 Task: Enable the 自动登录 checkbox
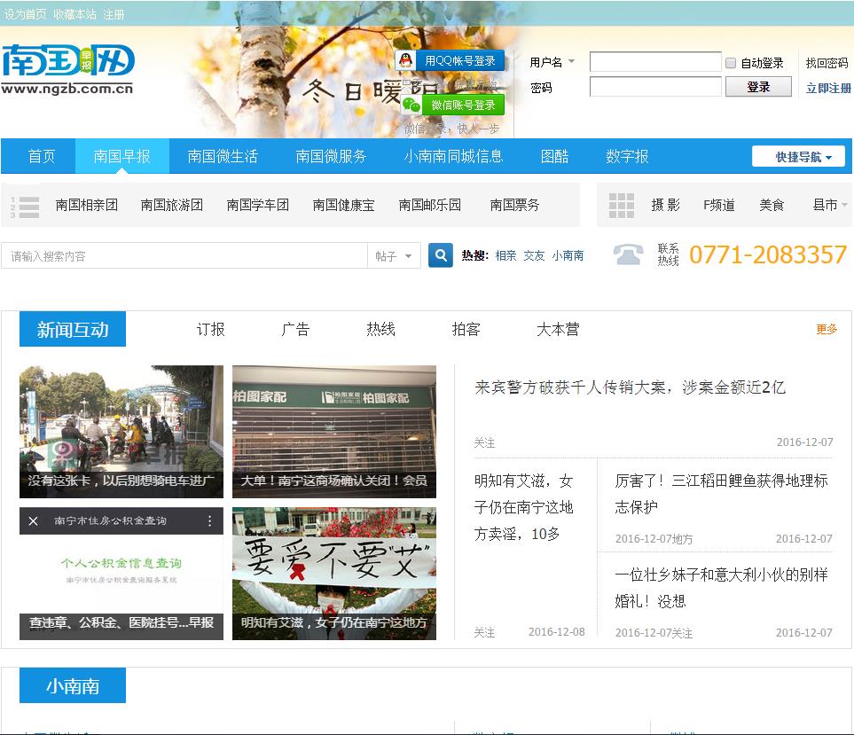[x=731, y=63]
